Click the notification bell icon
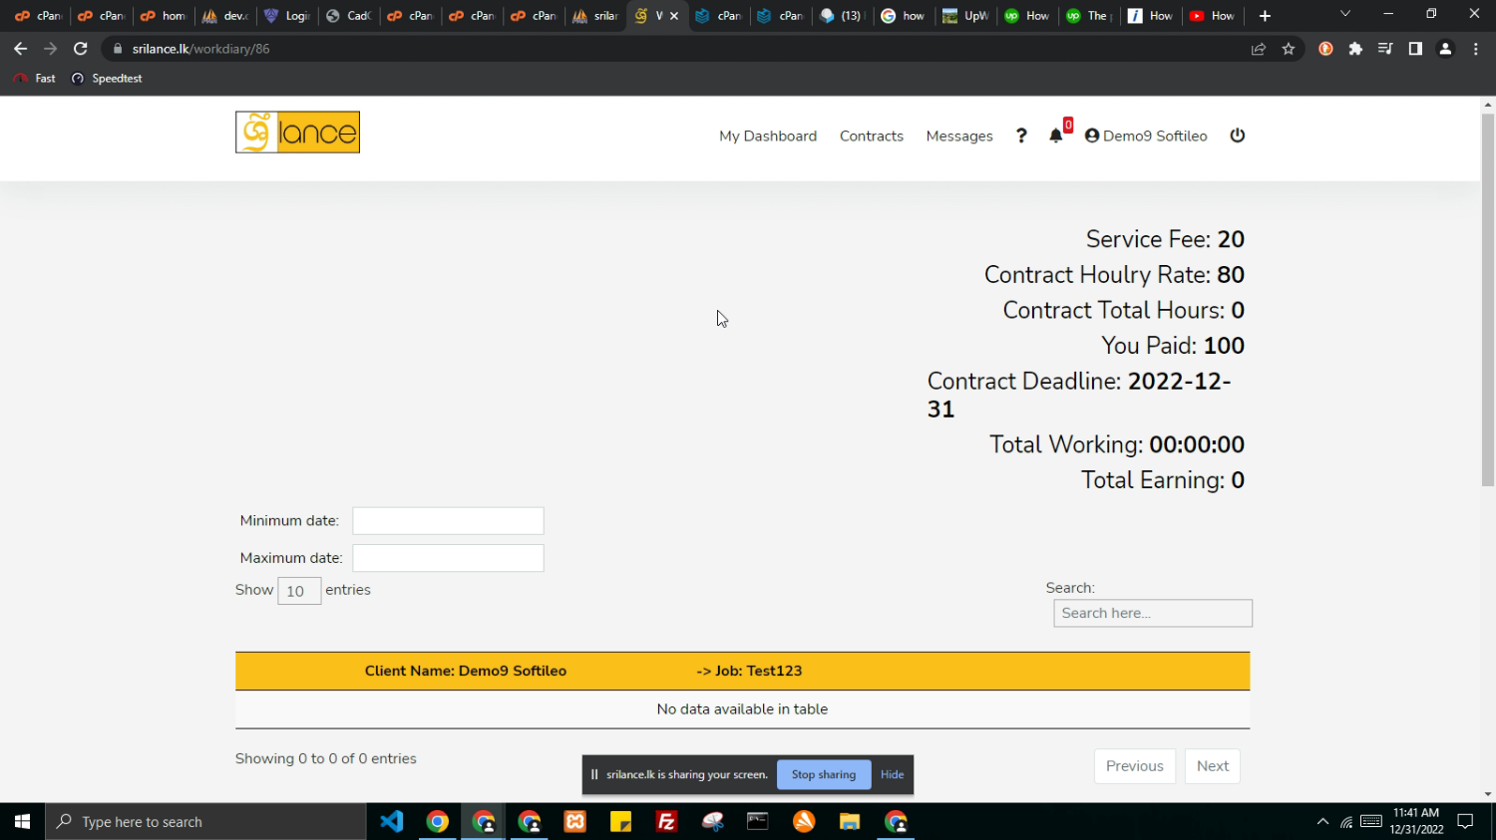 pos(1055,136)
